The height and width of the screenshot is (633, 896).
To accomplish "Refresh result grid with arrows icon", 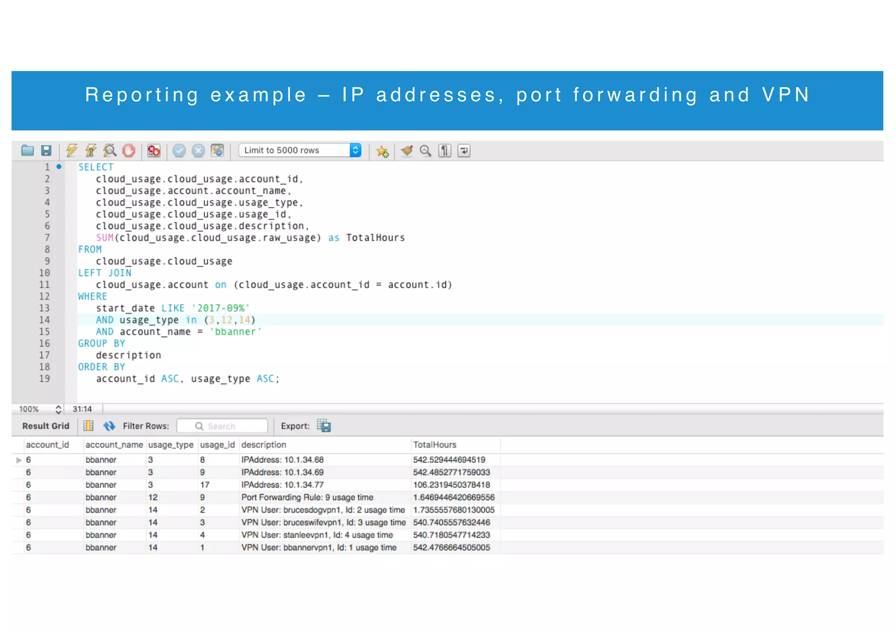I will point(109,426).
